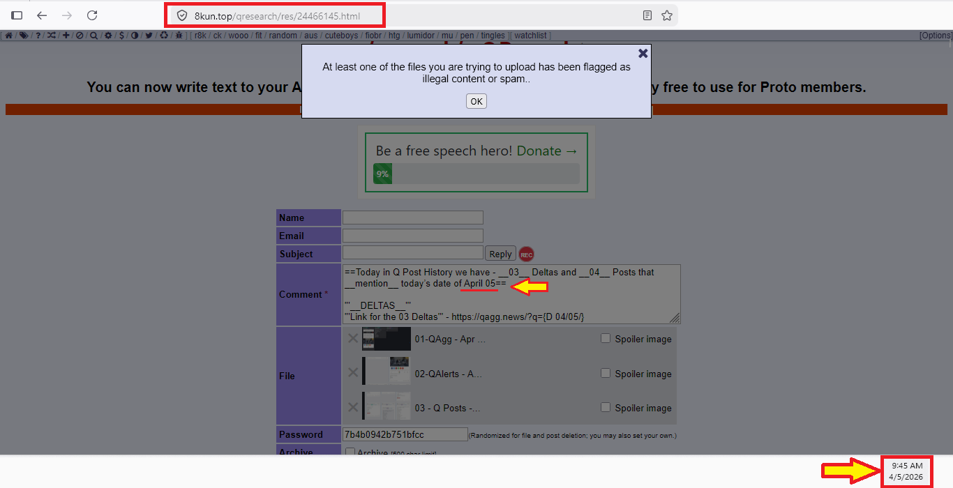The width and height of the screenshot is (953, 488).
Task: Click the donation progress bar at 9%
Action: 476,174
